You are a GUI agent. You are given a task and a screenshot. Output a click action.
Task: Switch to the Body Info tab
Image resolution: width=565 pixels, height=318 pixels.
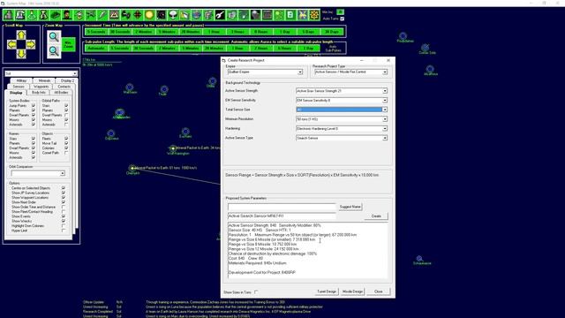point(39,93)
